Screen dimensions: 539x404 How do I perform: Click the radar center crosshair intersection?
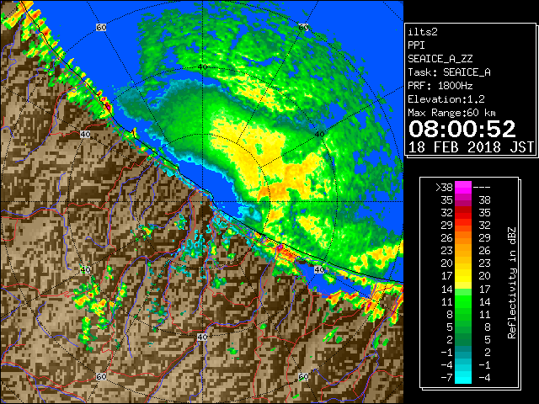coord(202,202)
